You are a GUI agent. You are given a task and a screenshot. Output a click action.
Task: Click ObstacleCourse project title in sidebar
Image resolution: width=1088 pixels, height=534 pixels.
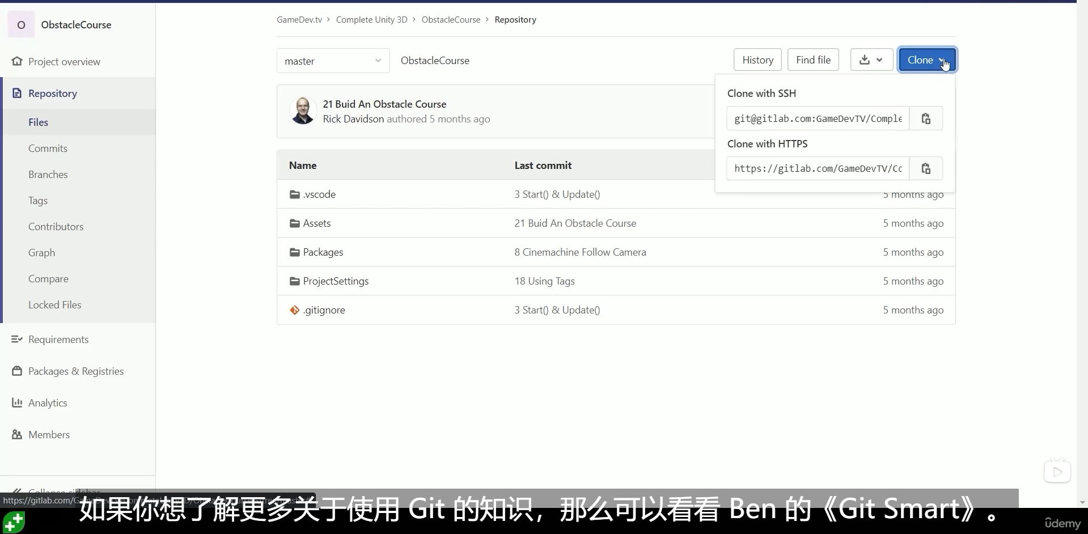coord(76,24)
